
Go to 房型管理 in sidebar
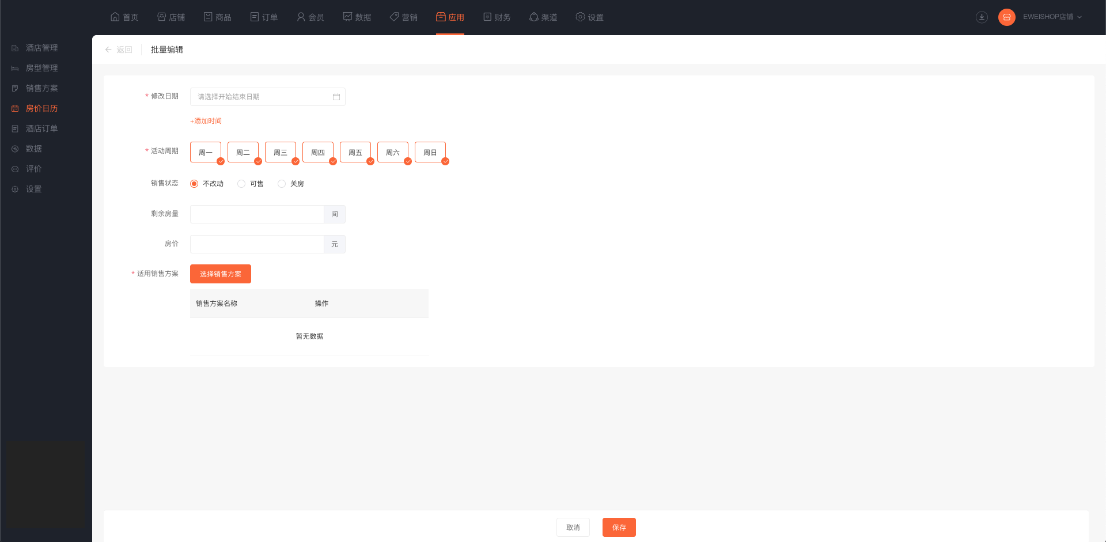tap(42, 68)
